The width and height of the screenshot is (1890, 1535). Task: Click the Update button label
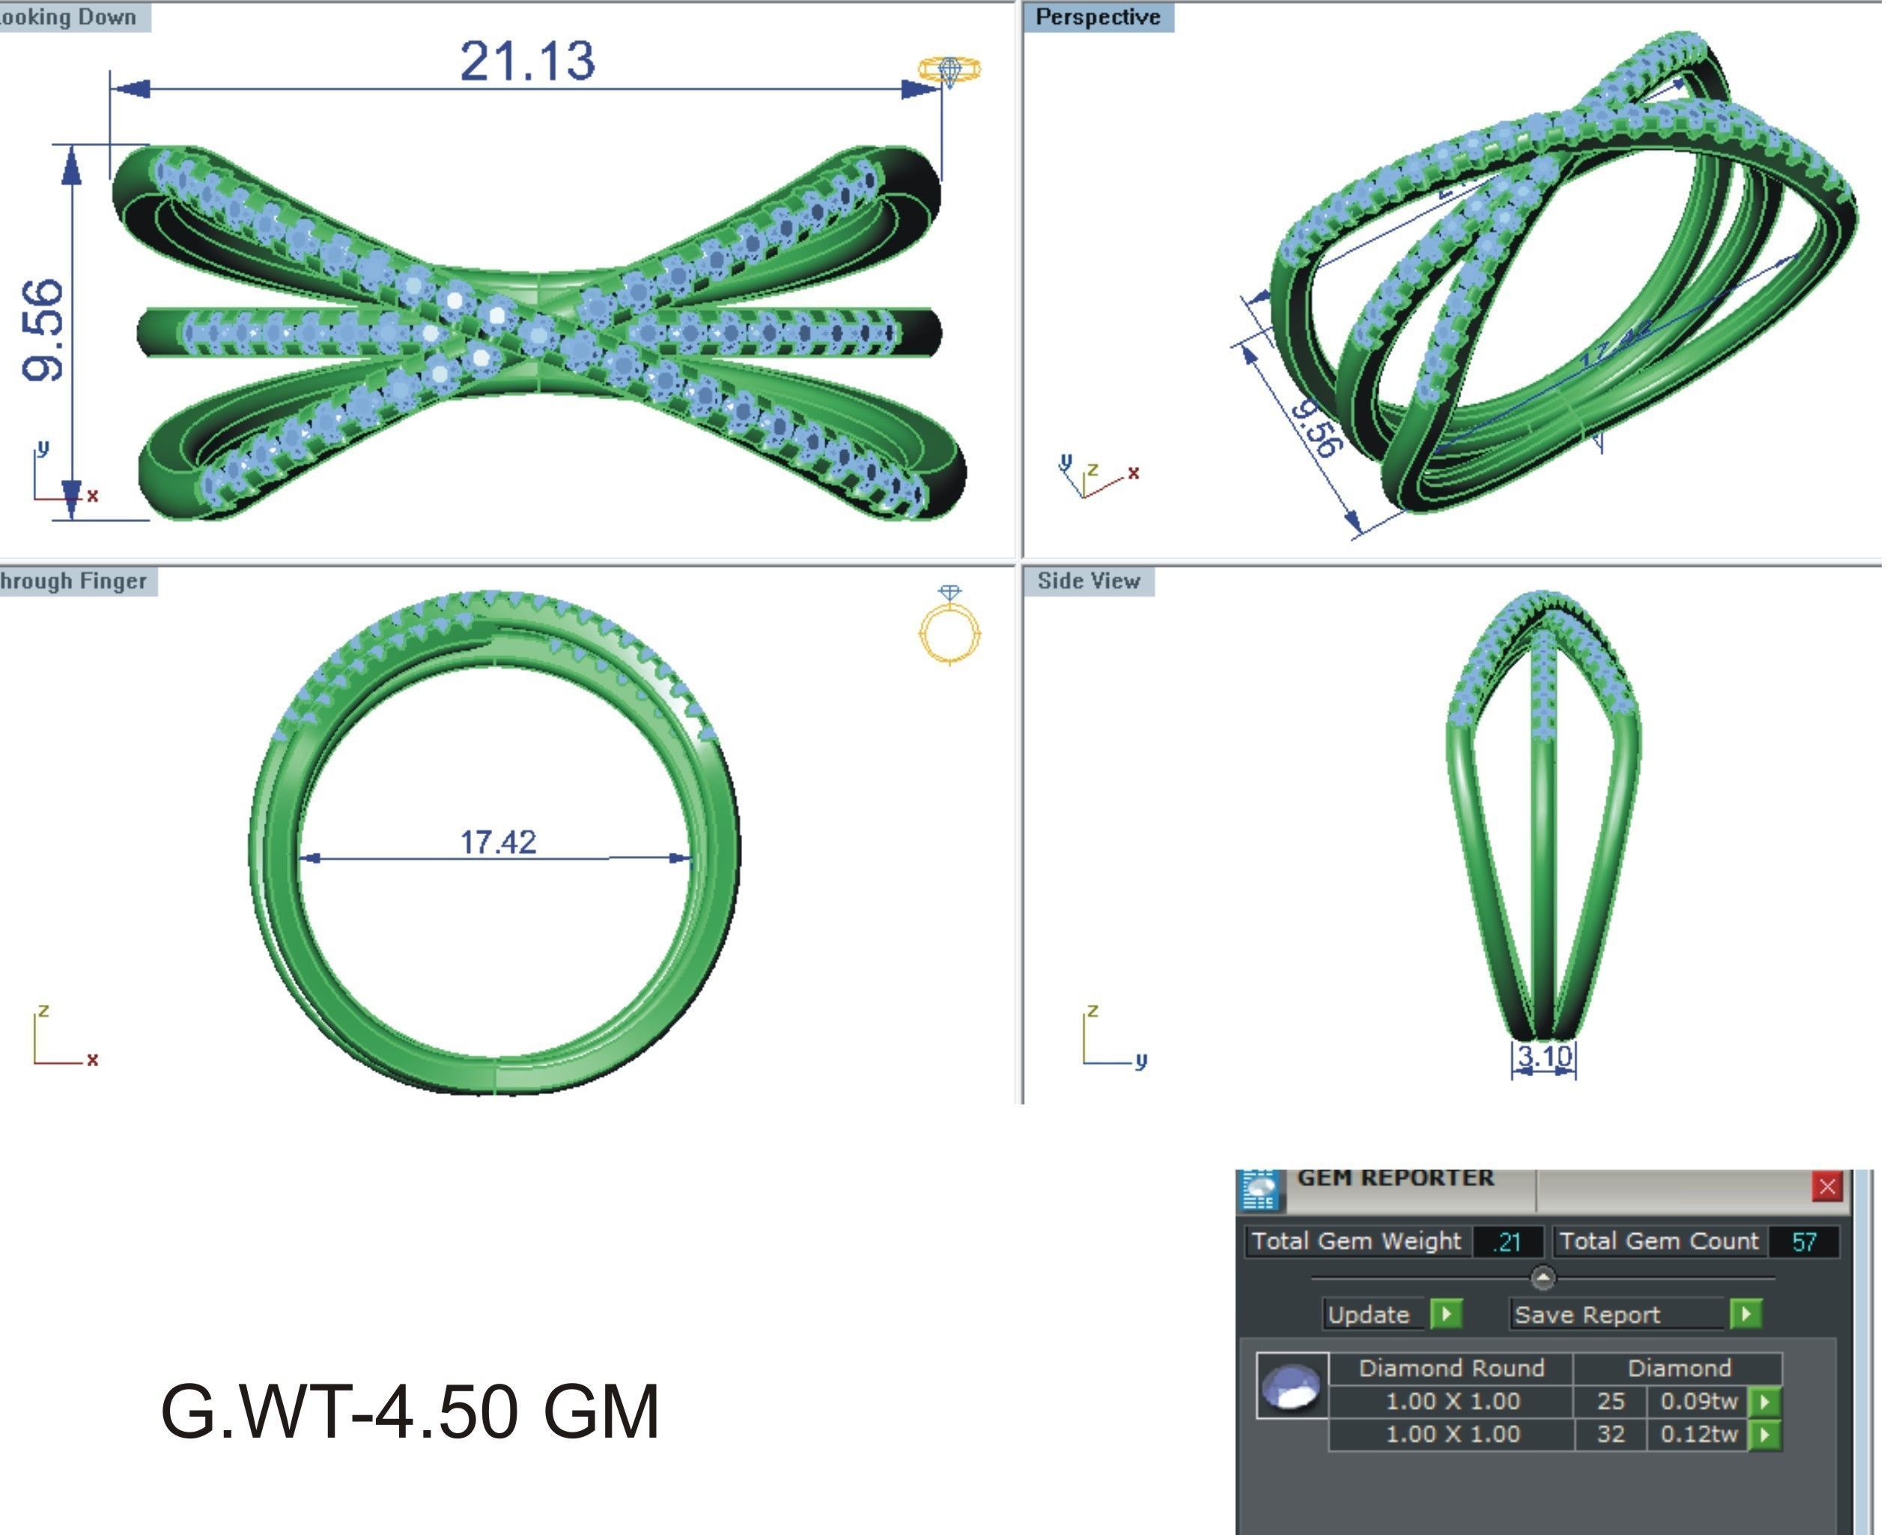[1367, 1315]
